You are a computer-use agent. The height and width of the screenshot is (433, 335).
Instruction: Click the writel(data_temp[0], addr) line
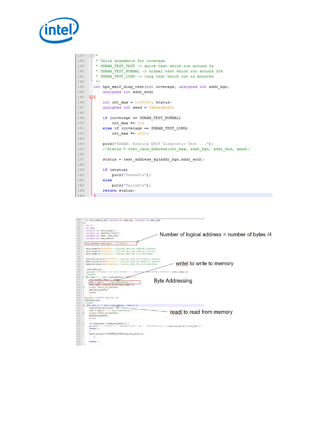tap(104, 280)
